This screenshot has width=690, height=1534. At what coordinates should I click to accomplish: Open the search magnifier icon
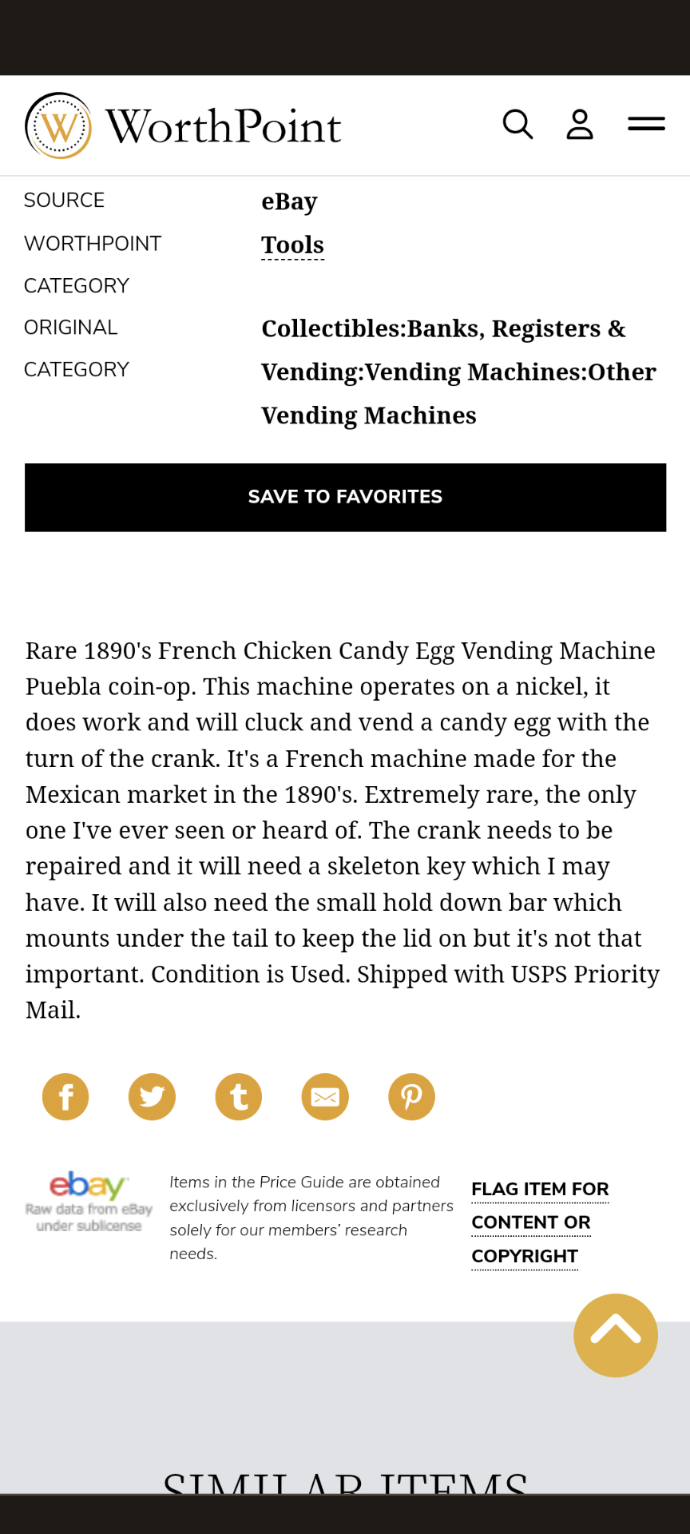[517, 125]
